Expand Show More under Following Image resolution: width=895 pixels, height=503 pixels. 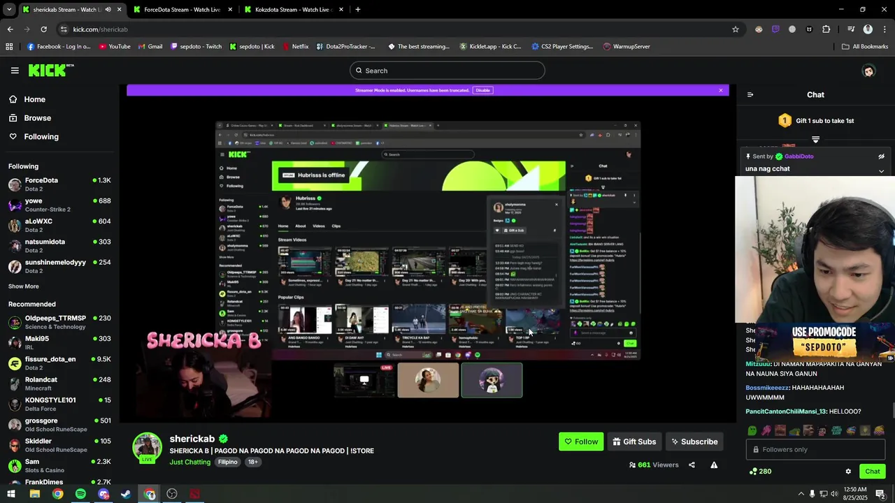point(24,286)
